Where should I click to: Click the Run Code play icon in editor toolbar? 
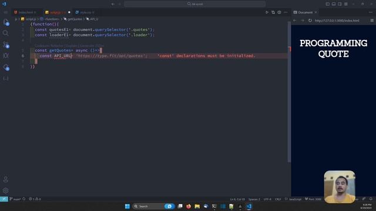point(267,12)
